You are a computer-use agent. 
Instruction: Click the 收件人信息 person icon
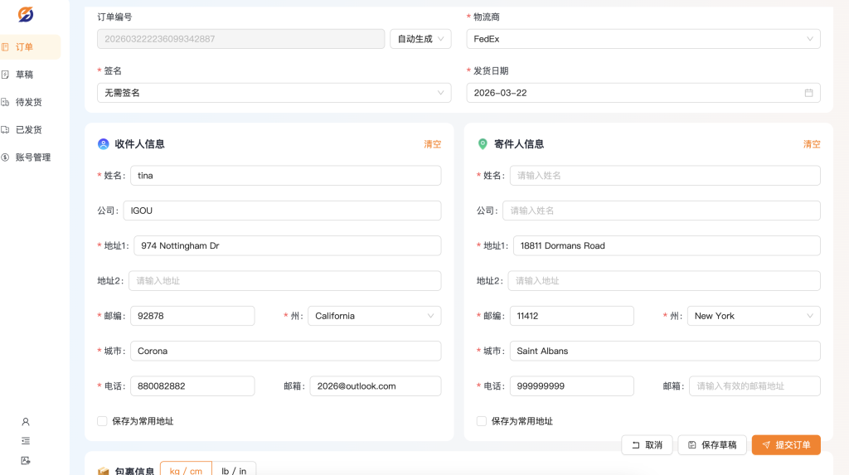coord(104,144)
